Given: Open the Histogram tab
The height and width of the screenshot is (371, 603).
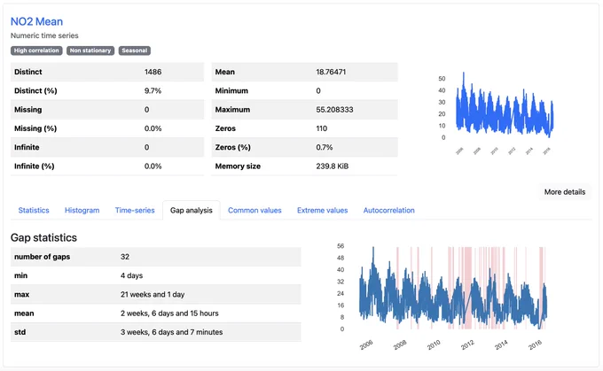Looking at the screenshot, I should pos(82,211).
